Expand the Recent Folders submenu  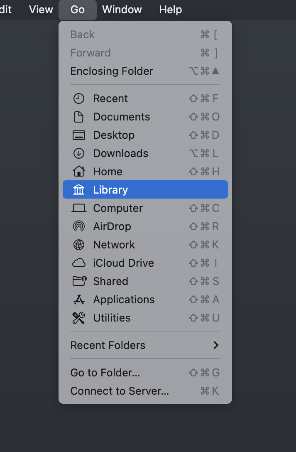[145, 345]
